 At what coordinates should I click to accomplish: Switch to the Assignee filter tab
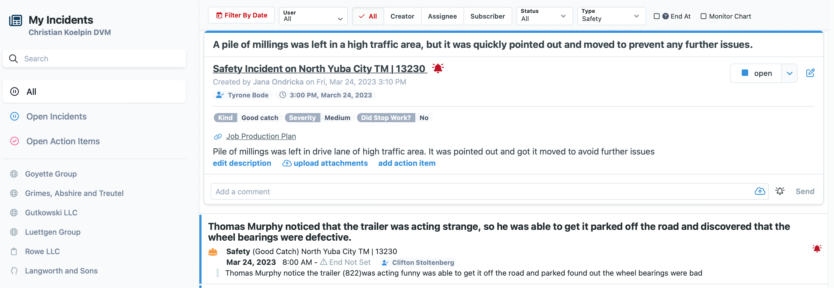tap(442, 16)
